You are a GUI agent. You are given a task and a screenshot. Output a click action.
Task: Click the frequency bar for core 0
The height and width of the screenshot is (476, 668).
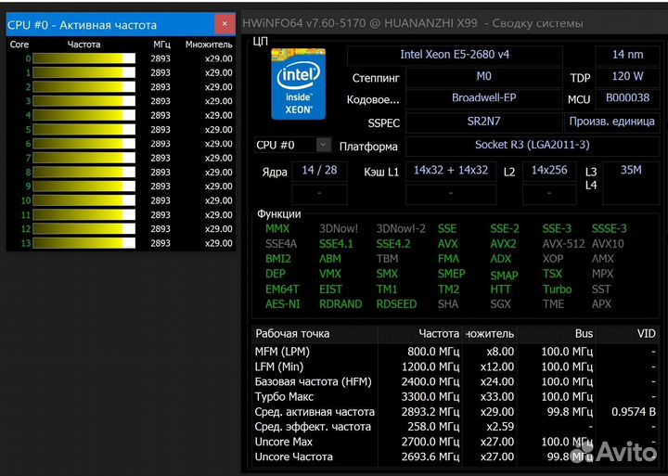point(83,58)
